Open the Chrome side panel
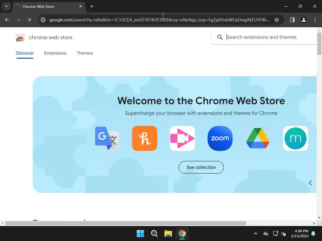 pyautogui.click(x=292, y=20)
